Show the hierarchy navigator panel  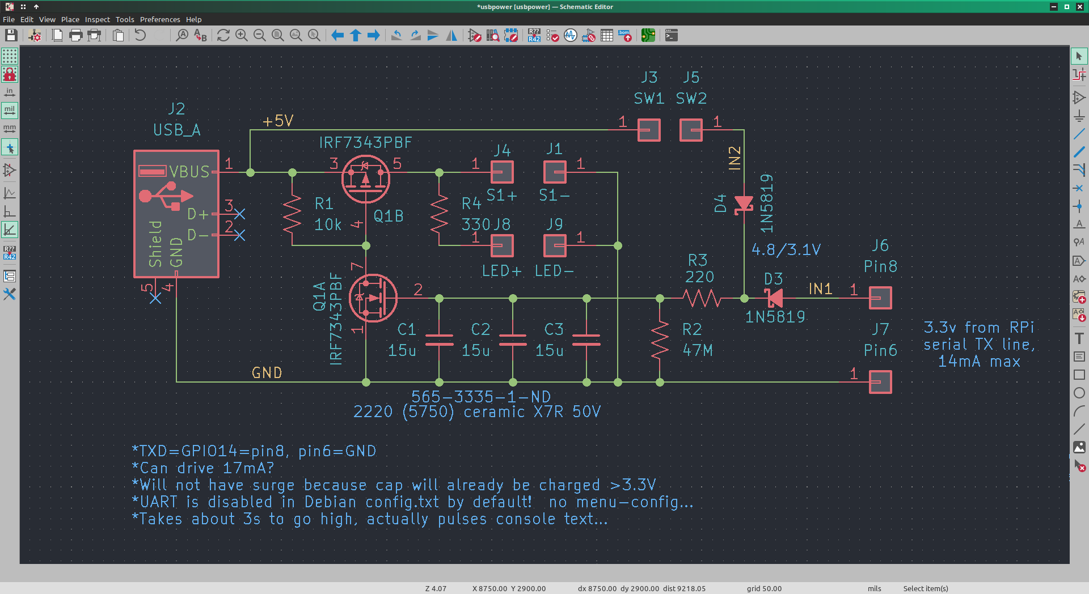pos(10,276)
